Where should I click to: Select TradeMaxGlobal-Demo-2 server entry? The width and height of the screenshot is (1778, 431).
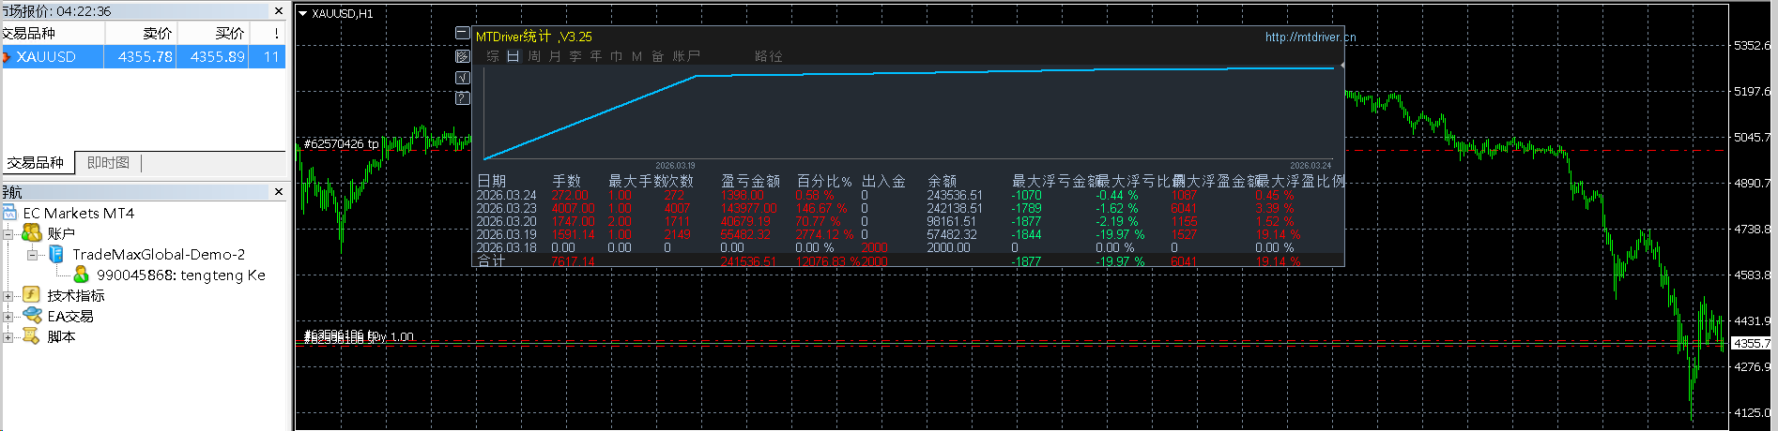point(159,254)
